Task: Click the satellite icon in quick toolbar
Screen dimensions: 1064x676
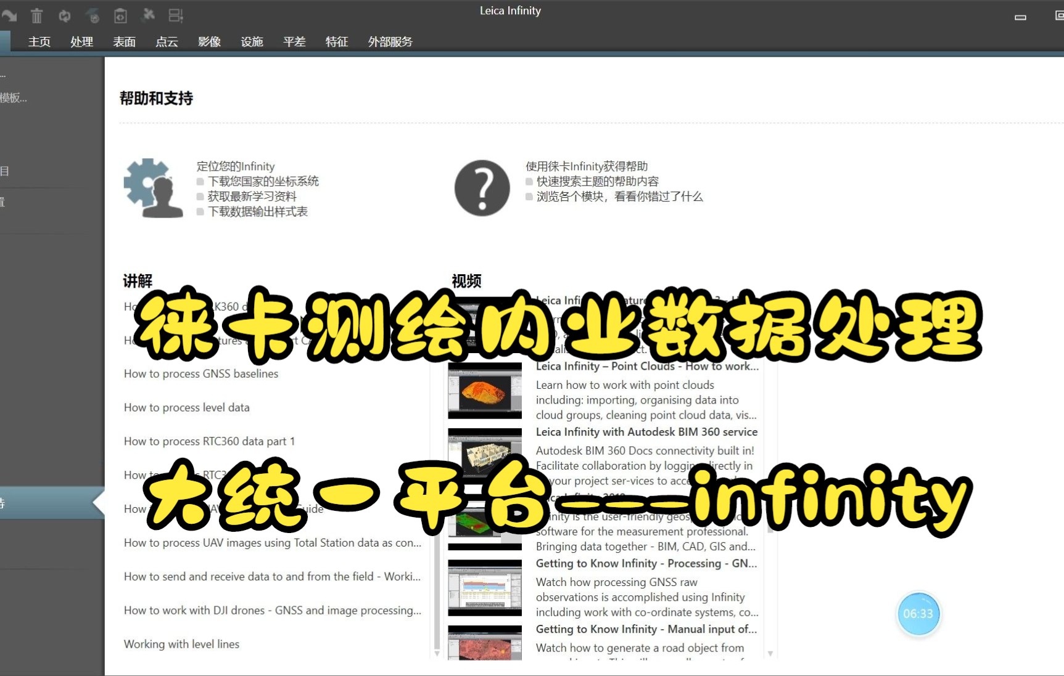Action: [148, 15]
